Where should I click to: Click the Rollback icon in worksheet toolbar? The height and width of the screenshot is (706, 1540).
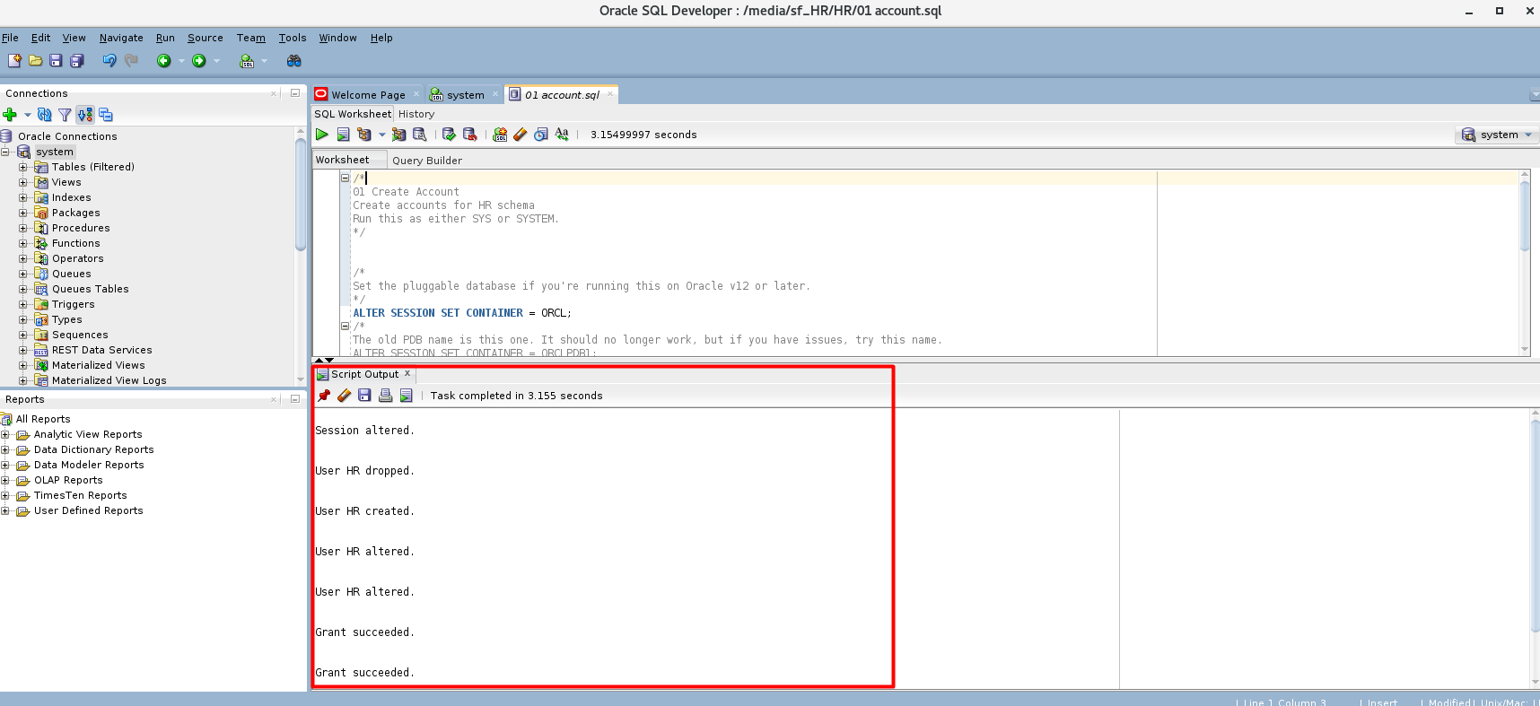[x=469, y=135]
